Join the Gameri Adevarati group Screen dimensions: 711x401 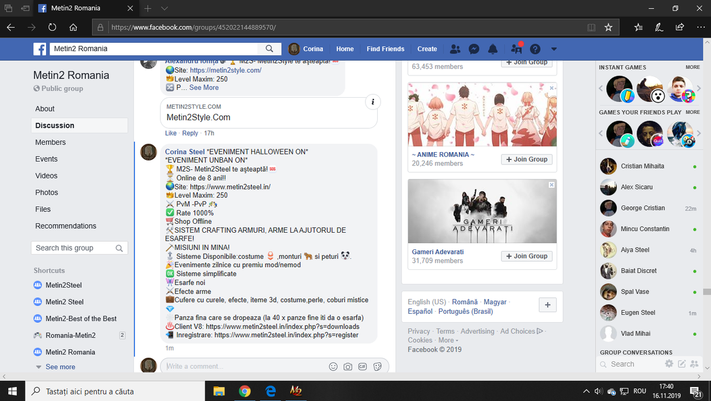pos(527,256)
